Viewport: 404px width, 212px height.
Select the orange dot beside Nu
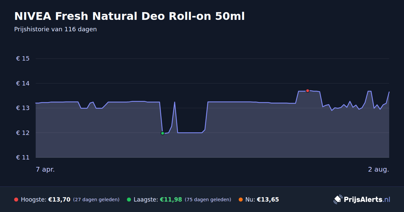pos(240,200)
